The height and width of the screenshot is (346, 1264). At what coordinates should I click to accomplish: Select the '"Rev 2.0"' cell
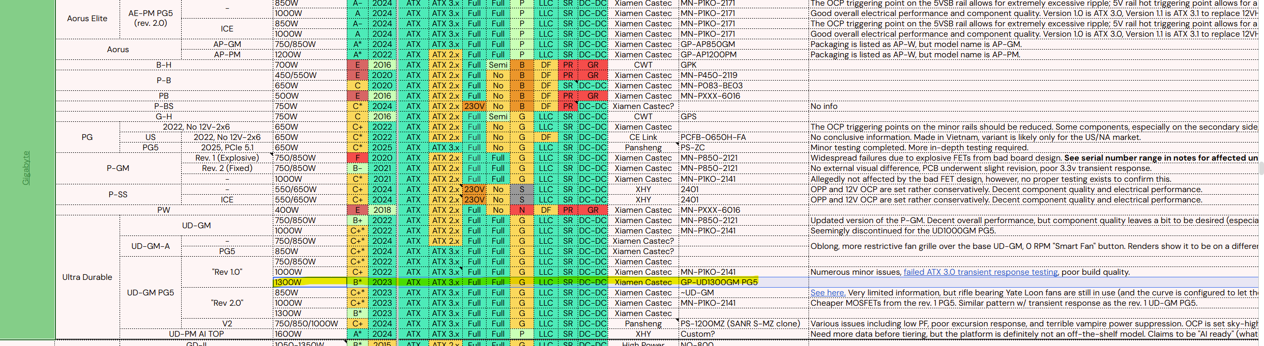(227, 303)
